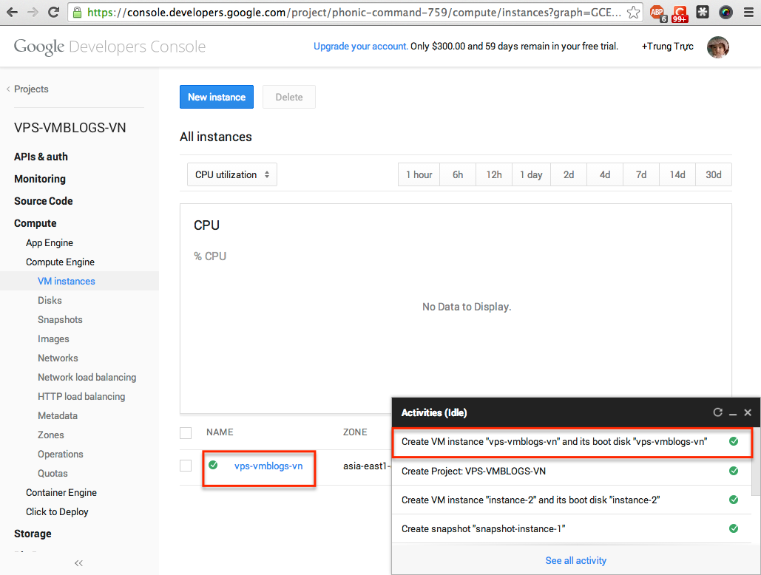Expand the Storage section in sidebar
The image size is (761, 575).
coord(33,534)
